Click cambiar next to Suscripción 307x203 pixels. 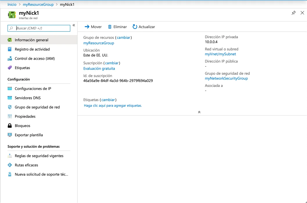point(112,63)
